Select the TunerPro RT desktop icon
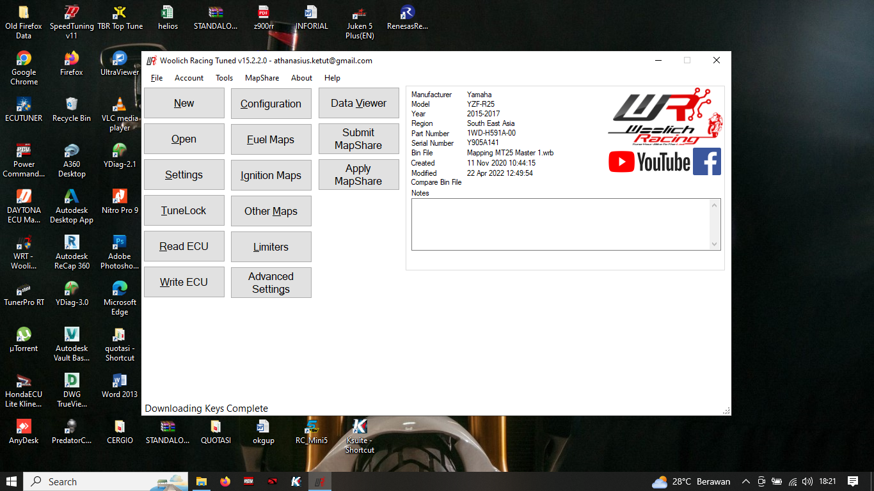Screen dimensions: 874x491 [x=24, y=293]
